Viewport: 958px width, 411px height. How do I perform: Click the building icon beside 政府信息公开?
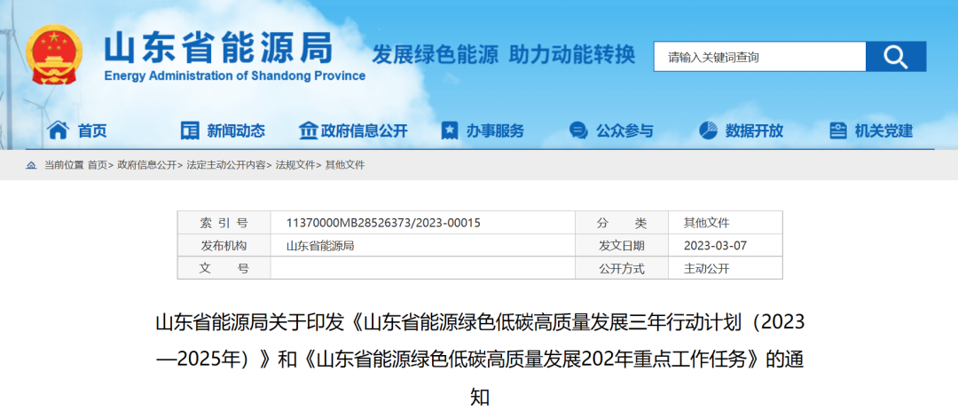[308, 130]
